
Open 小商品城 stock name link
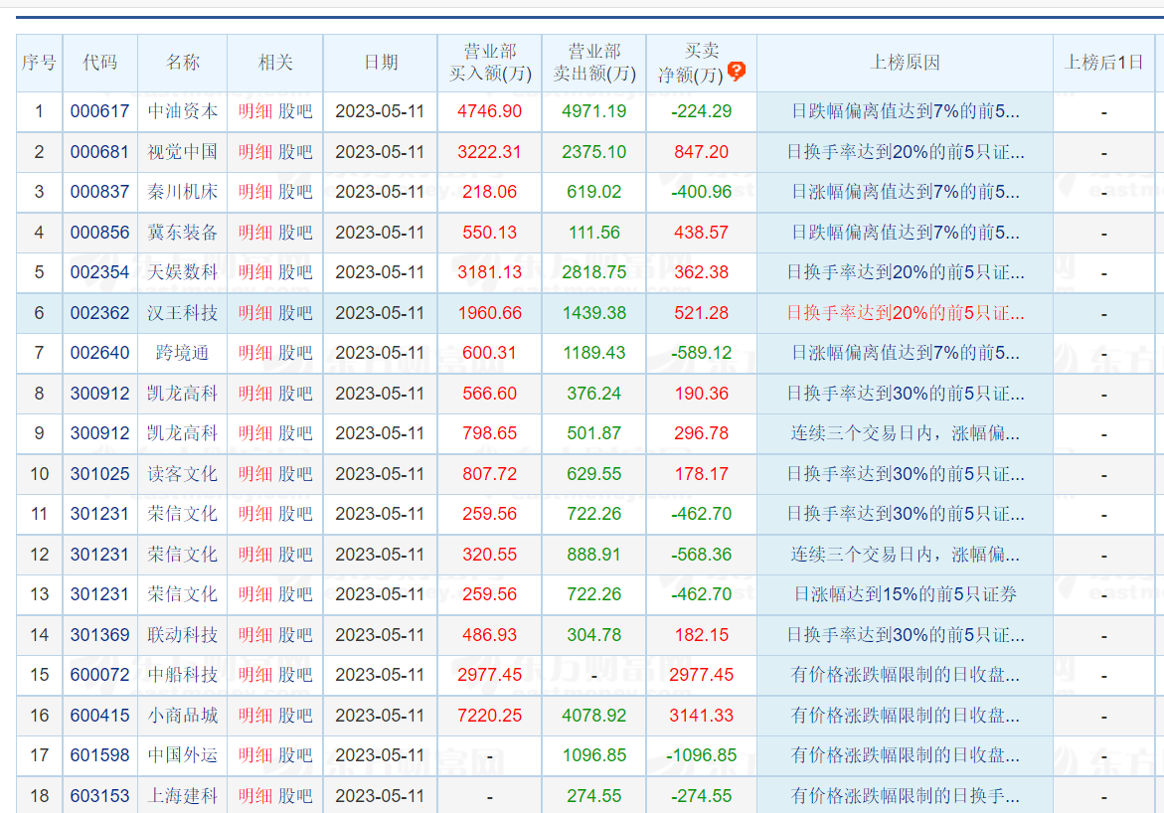(x=183, y=716)
